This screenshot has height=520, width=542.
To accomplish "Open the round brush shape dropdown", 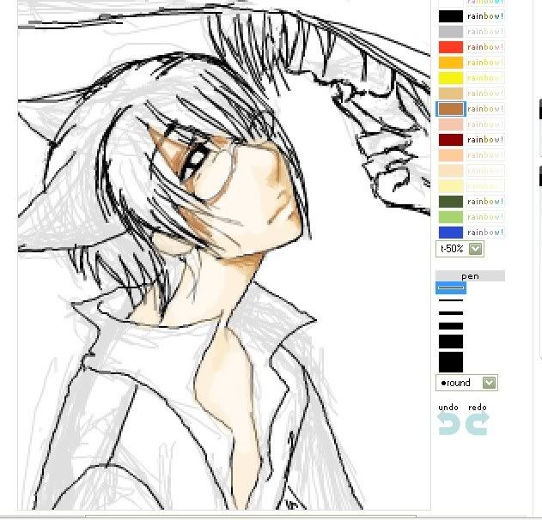I will pyautogui.click(x=467, y=383).
